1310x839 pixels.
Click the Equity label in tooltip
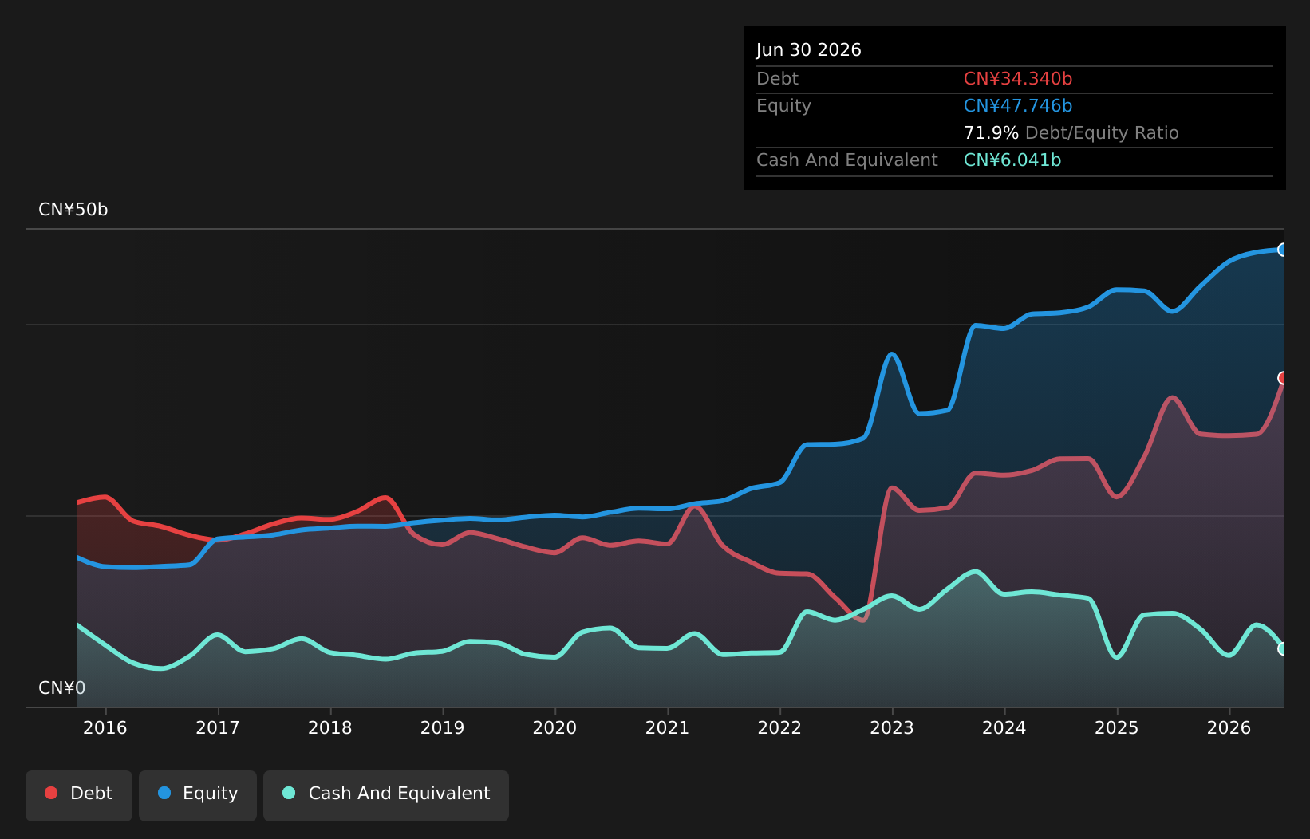point(784,106)
